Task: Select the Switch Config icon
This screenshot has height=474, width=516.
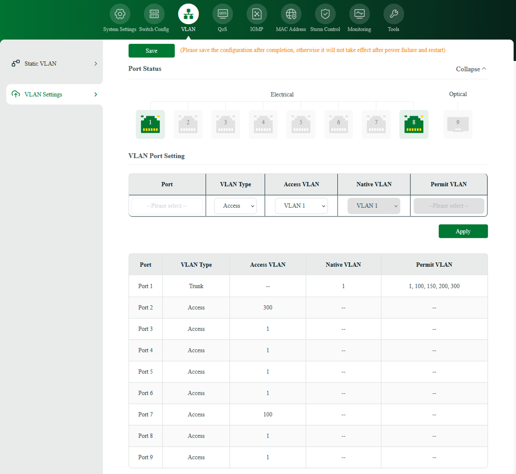Action: coord(154,13)
